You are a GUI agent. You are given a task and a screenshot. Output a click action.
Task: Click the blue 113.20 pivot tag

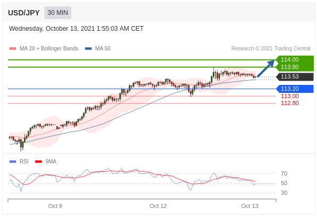click(295, 89)
